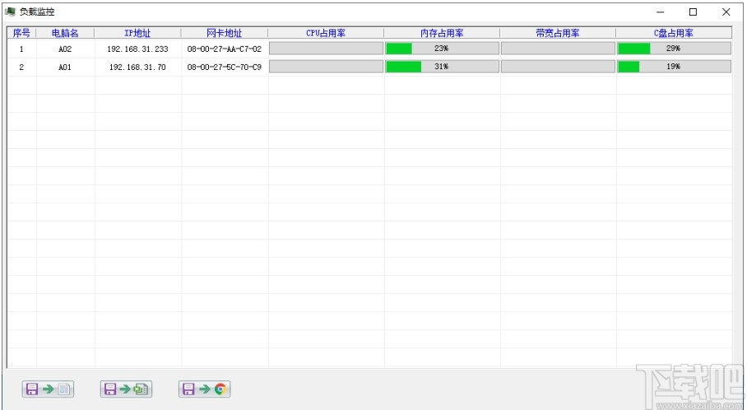Click A02 memory usage bar 23%
This screenshot has height=410, width=747.
tap(442, 48)
